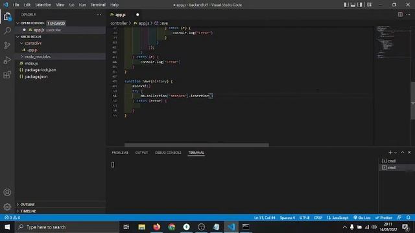Image resolution: width=415 pixels, height=233 pixels.
Task: Toggle the secondary side bar layout icon
Action: coord(360,5)
